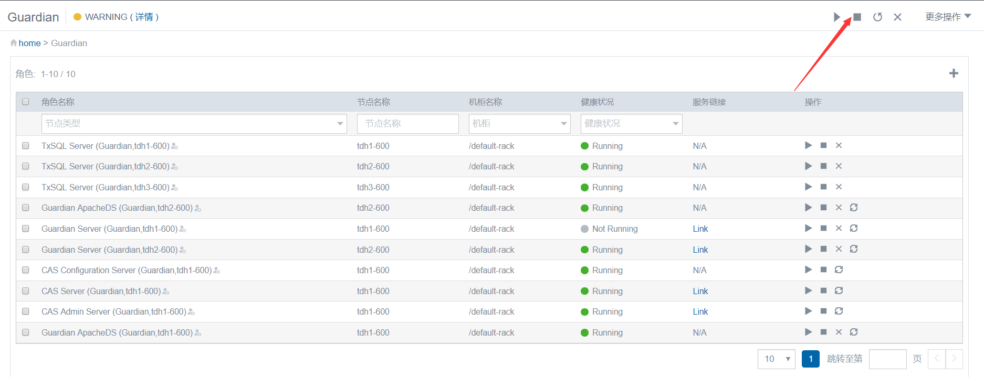The width and height of the screenshot is (984, 377).
Task: Expand the 机柜 rack filter dropdown
Action: pos(519,124)
